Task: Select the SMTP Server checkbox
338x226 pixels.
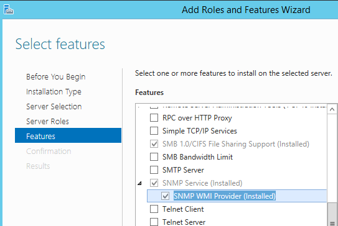Action: (x=154, y=170)
